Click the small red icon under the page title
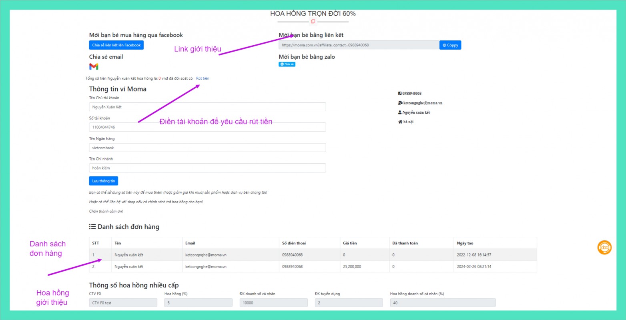 point(313,22)
